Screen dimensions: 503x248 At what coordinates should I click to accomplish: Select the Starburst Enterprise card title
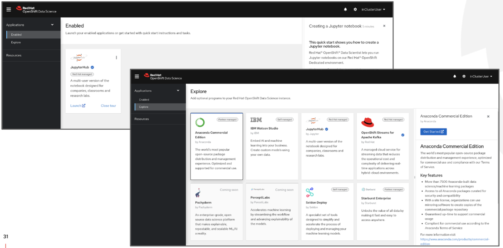[x=376, y=198]
